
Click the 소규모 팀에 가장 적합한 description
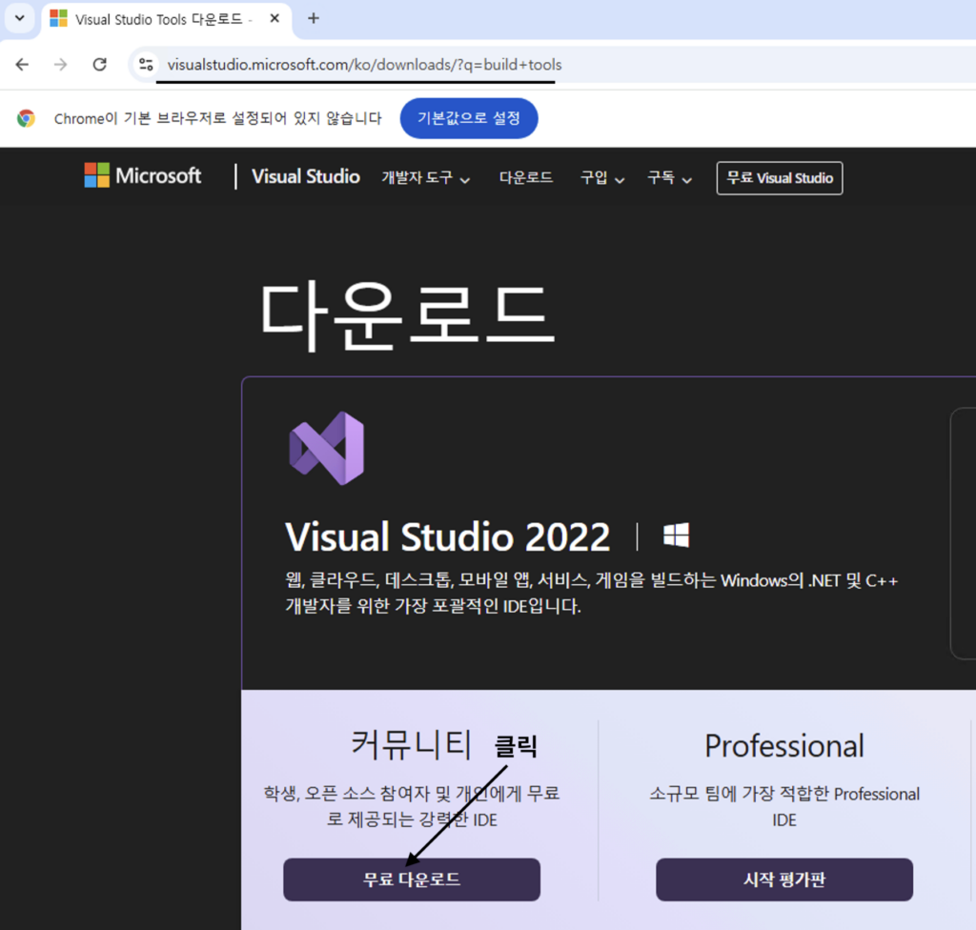(x=784, y=807)
